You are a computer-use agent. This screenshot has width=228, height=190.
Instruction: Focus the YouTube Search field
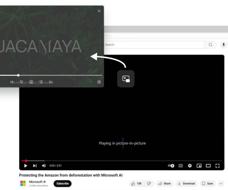(x=154, y=45)
